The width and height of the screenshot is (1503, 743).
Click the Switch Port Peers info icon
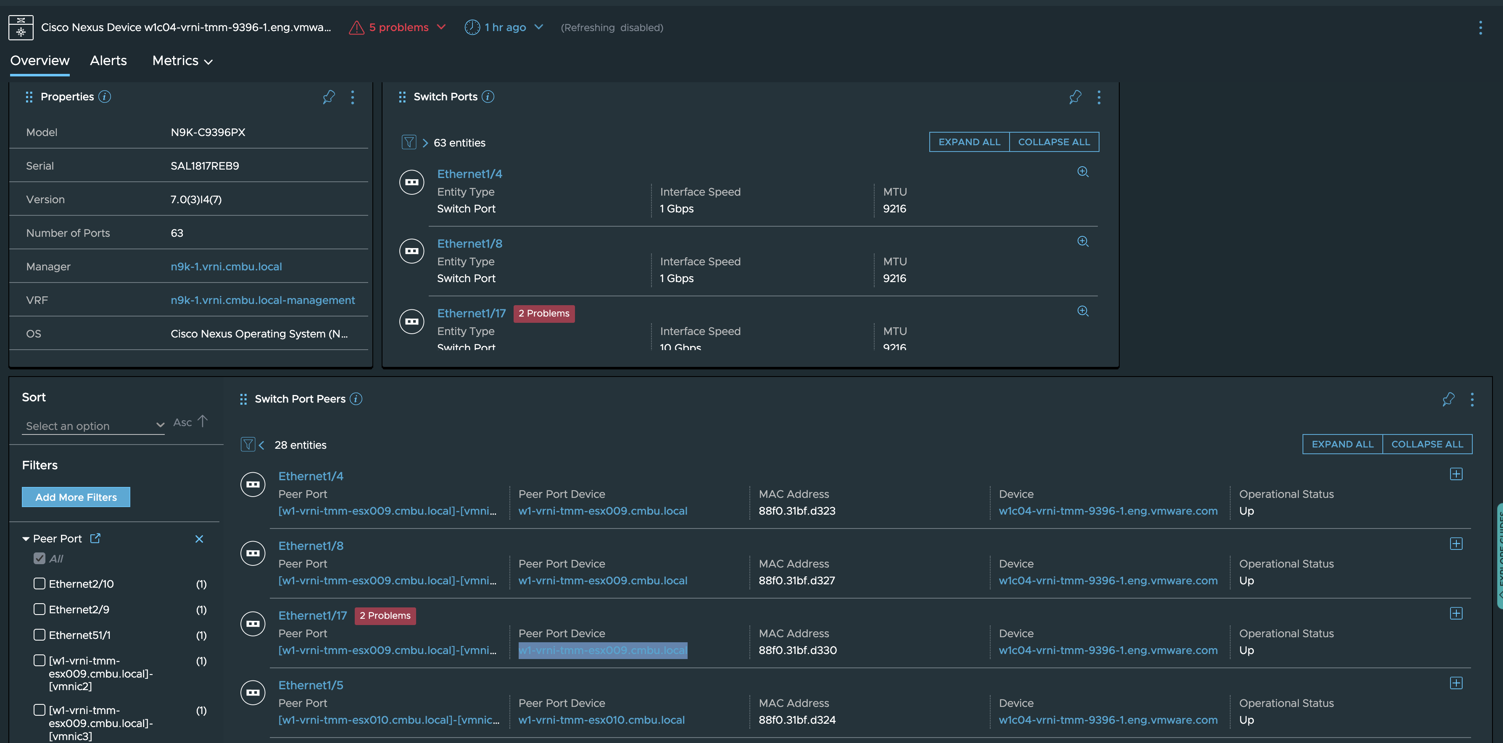(x=356, y=399)
